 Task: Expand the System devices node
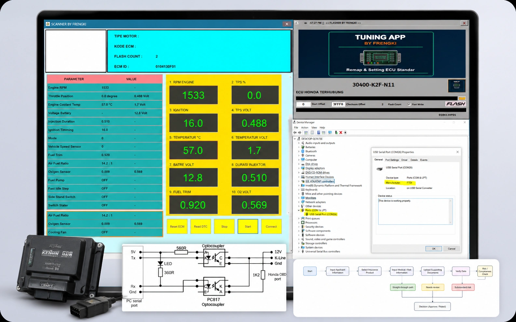299,247
